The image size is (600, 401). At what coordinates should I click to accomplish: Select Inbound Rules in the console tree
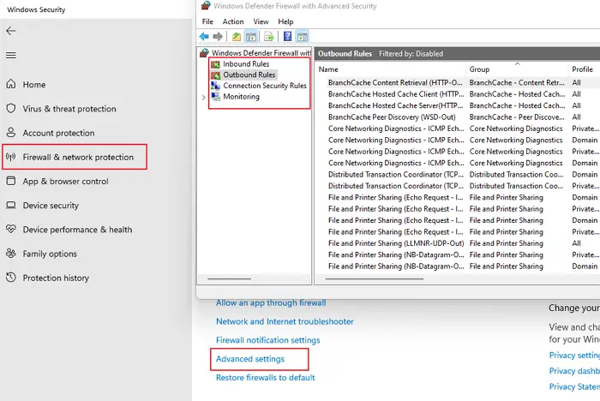click(x=240, y=64)
